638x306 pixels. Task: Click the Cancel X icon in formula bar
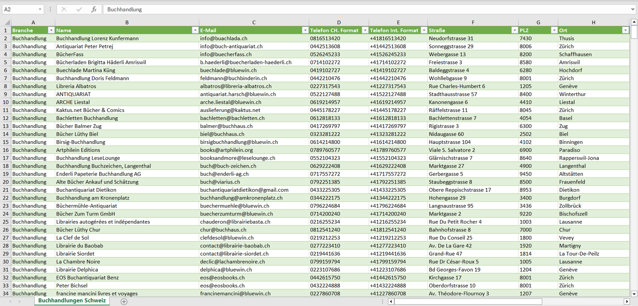64,9
